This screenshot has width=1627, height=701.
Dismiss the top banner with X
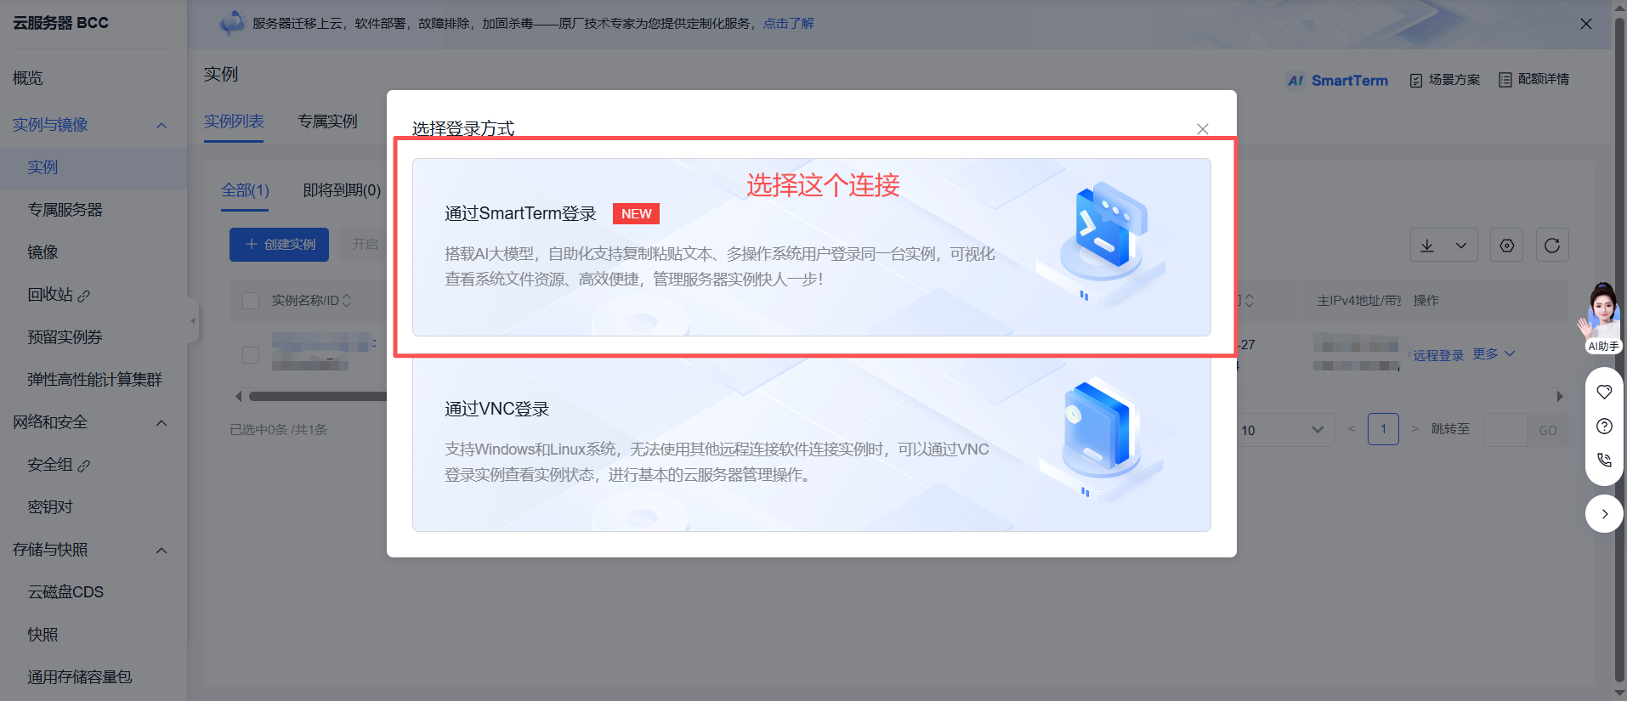tap(1586, 24)
